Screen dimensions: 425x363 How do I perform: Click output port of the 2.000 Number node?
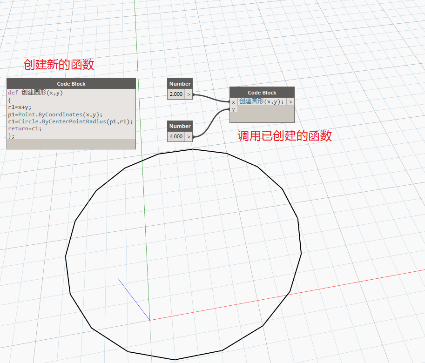(189, 94)
